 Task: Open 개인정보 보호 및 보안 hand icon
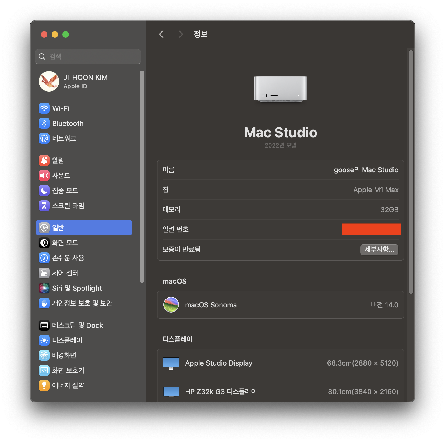point(44,303)
